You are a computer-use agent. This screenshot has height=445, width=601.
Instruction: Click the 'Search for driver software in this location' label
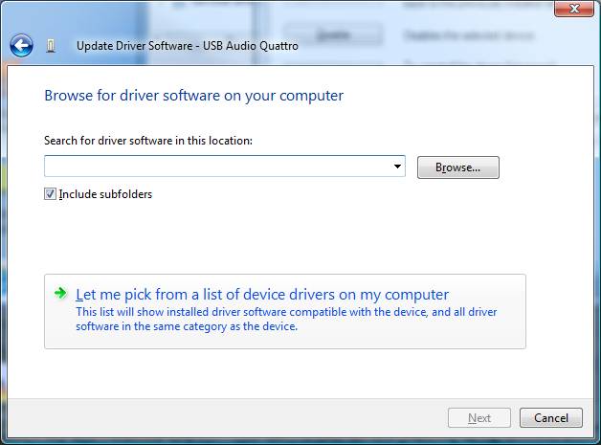148,141
